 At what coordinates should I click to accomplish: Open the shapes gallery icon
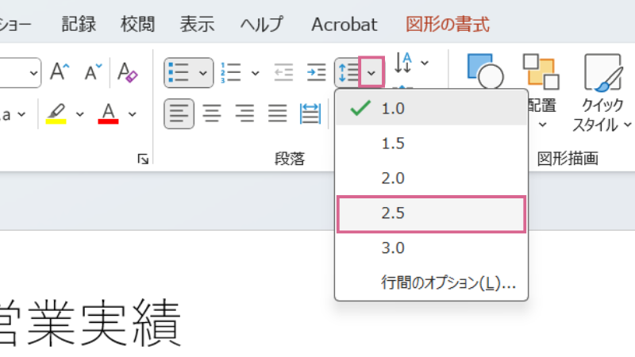[x=485, y=72]
